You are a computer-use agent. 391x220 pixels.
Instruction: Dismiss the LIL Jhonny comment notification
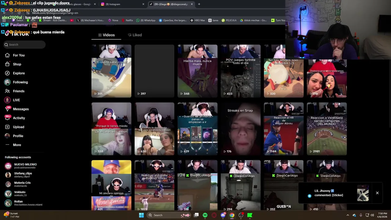(x=377, y=193)
